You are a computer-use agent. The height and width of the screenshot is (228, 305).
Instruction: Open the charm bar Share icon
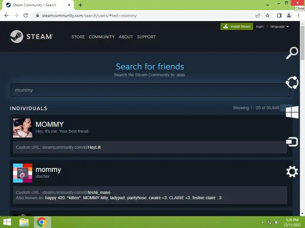292,83
